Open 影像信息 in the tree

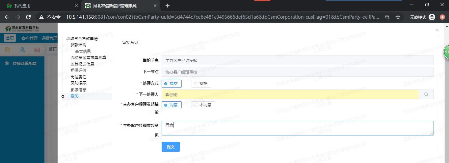pos(78,90)
